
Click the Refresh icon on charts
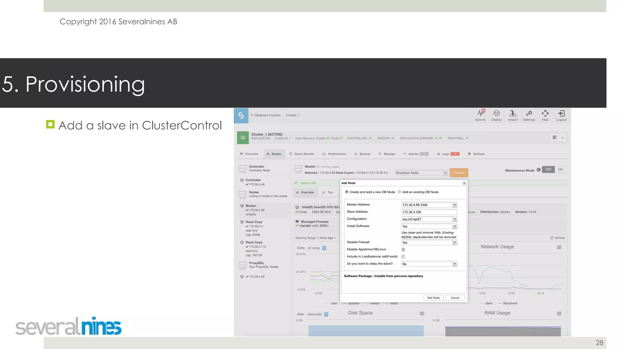tap(552, 238)
